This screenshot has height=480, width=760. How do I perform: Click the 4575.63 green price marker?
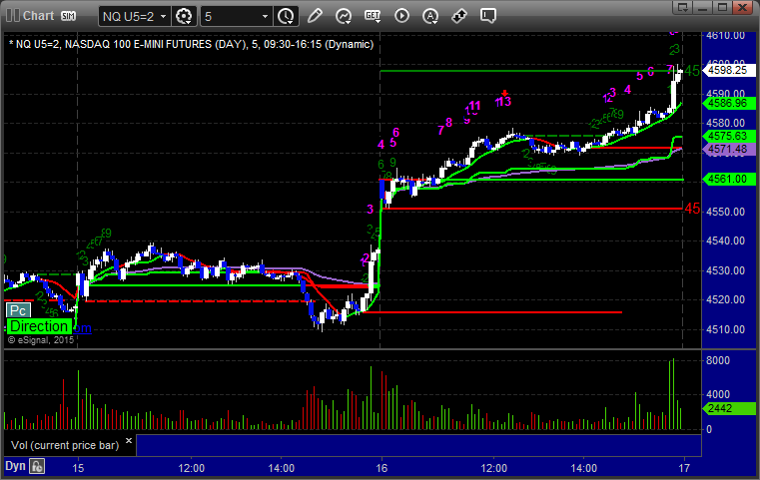pyautogui.click(x=728, y=136)
